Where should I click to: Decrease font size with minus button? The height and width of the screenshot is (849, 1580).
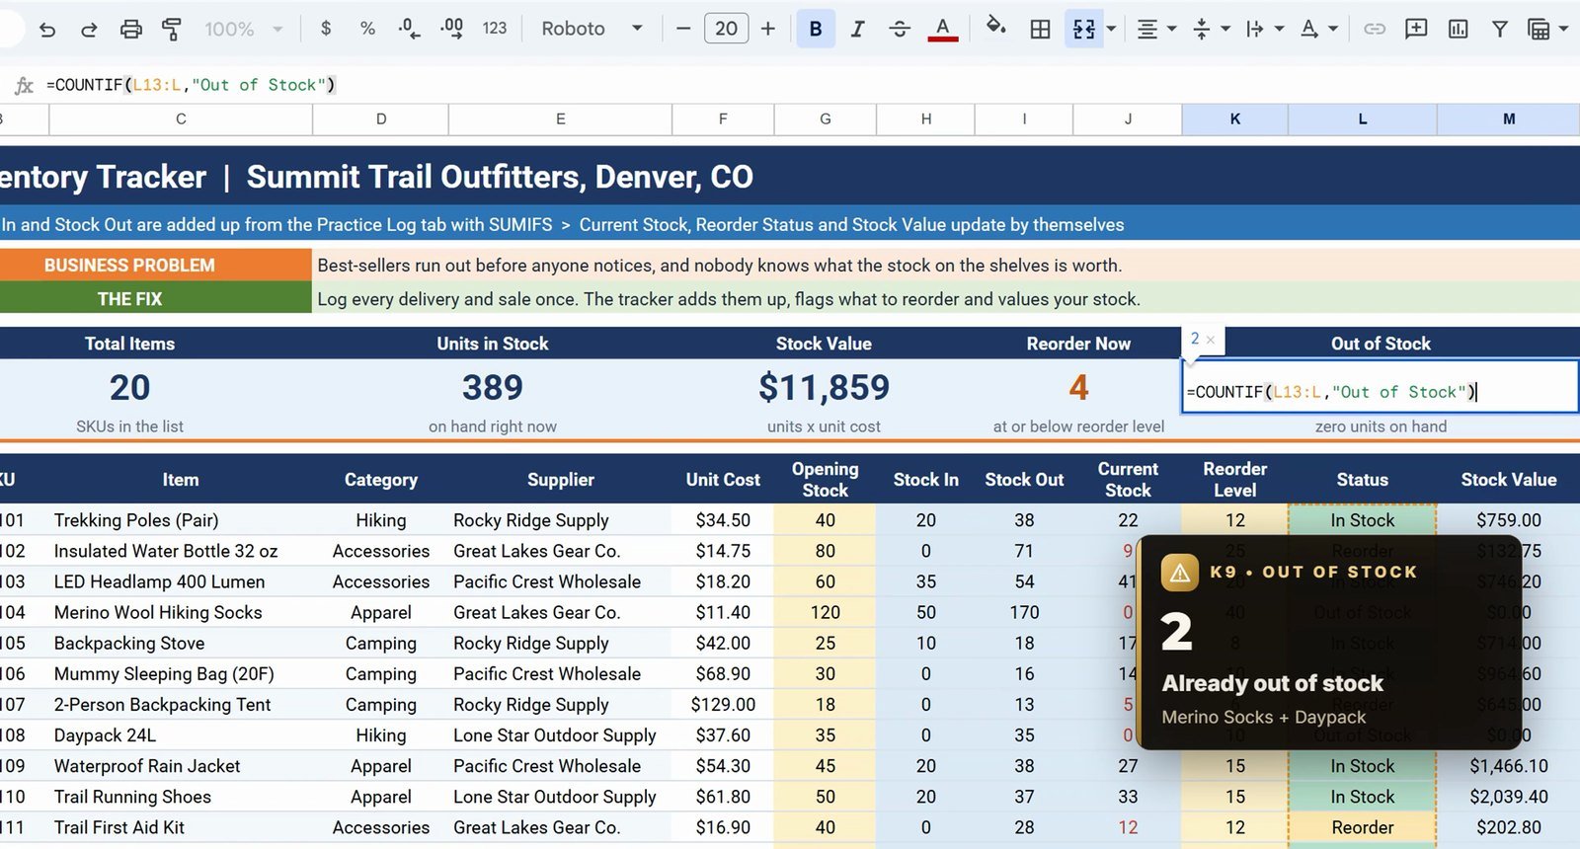point(682,29)
